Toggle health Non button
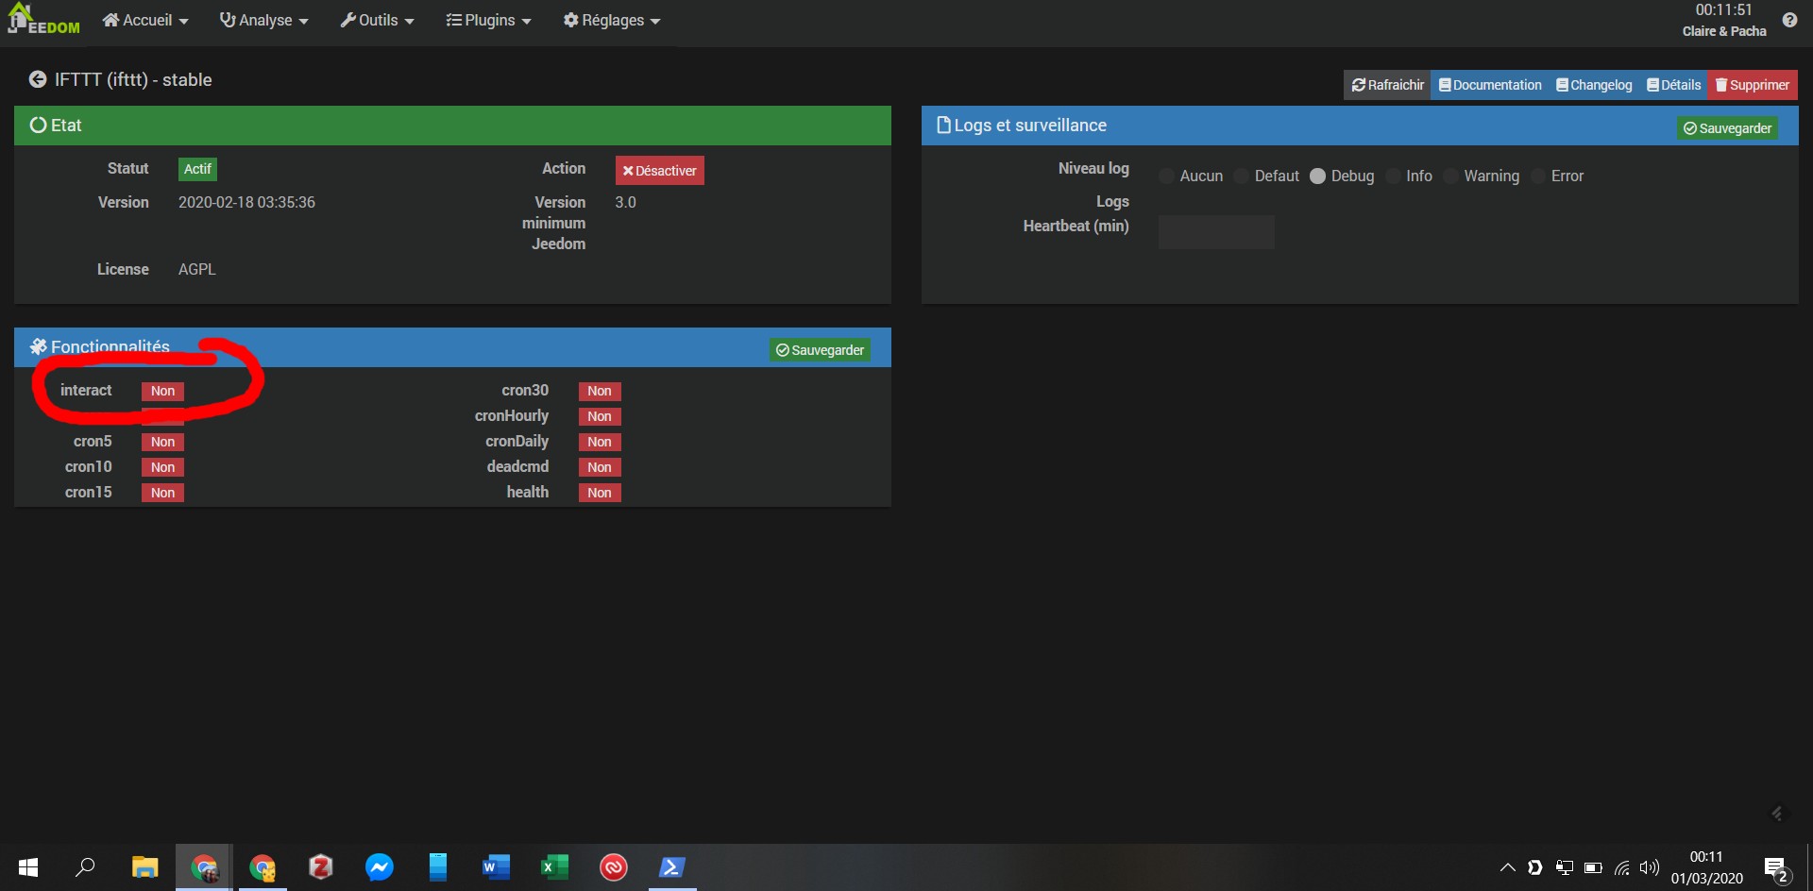The width and height of the screenshot is (1813, 891). pyautogui.click(x=600, y=493)
